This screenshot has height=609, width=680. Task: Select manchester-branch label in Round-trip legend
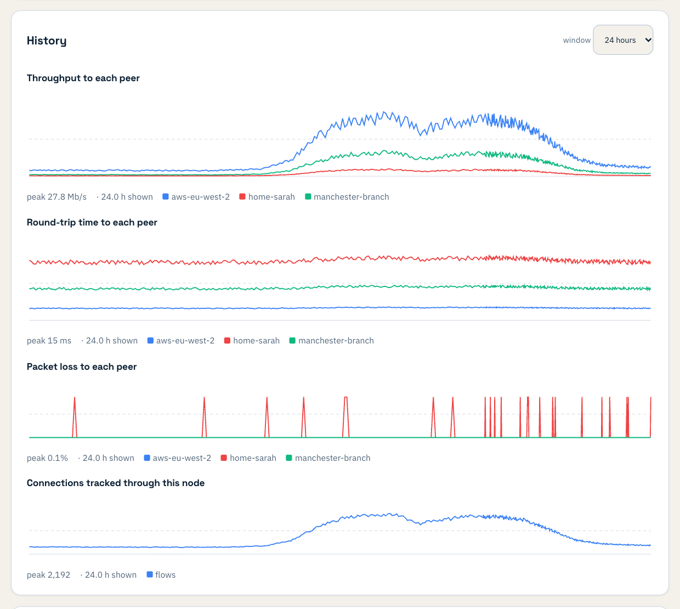[336, 341]
